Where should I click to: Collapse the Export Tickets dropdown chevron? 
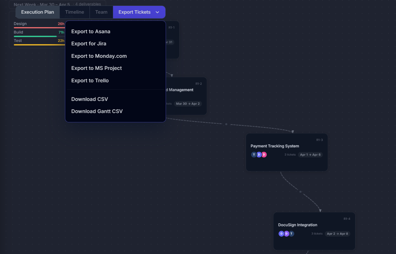(157, 12)
